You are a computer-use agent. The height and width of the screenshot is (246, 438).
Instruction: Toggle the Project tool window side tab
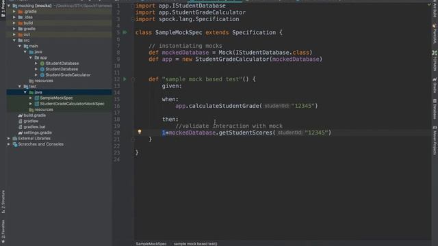pyautogui.click(x=3, y=9)
